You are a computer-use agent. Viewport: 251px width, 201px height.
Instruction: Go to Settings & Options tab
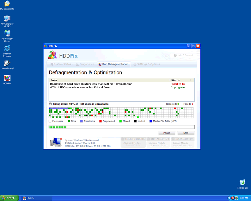[146, 64]
